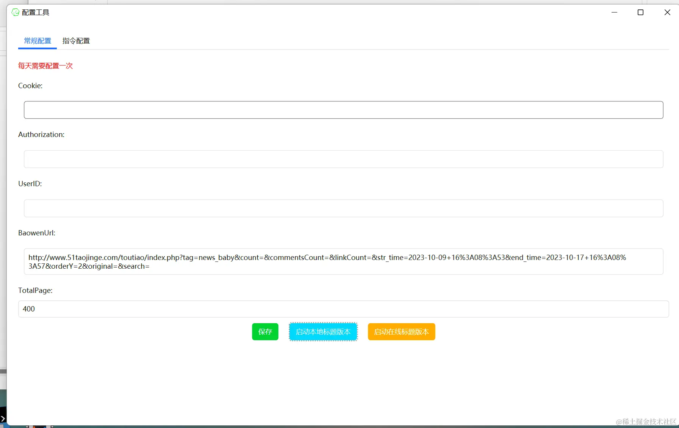Viewport: 679px width, 428px height.
Task: Click into the Authorization input field
Action: coord(343,159)
